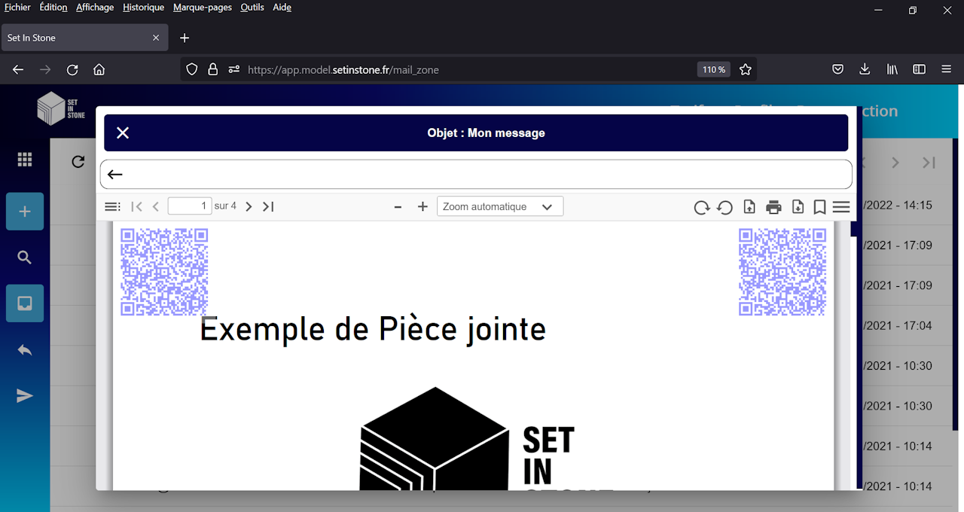Save page to Pocket
Viewport: 964px width, 512px height.
[x=837, y=69]
